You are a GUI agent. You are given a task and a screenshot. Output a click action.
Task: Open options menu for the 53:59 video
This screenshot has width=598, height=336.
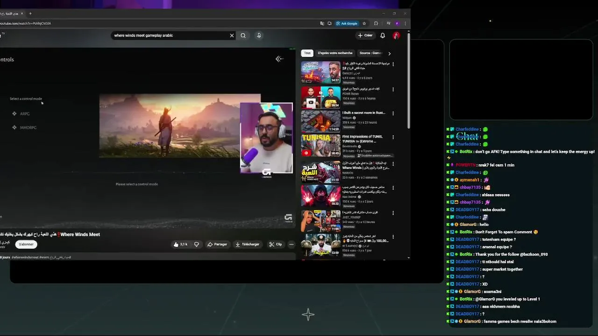tap(393, 237)
